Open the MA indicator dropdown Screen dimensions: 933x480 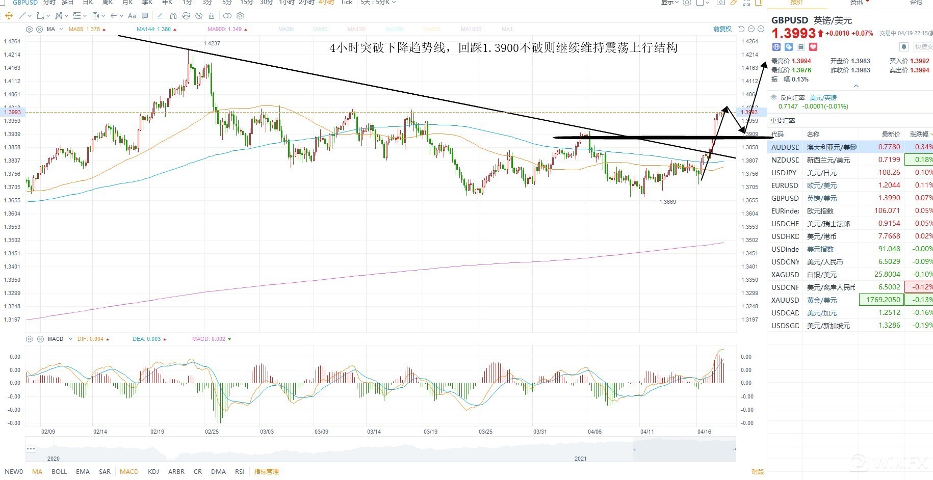(61, 29)
